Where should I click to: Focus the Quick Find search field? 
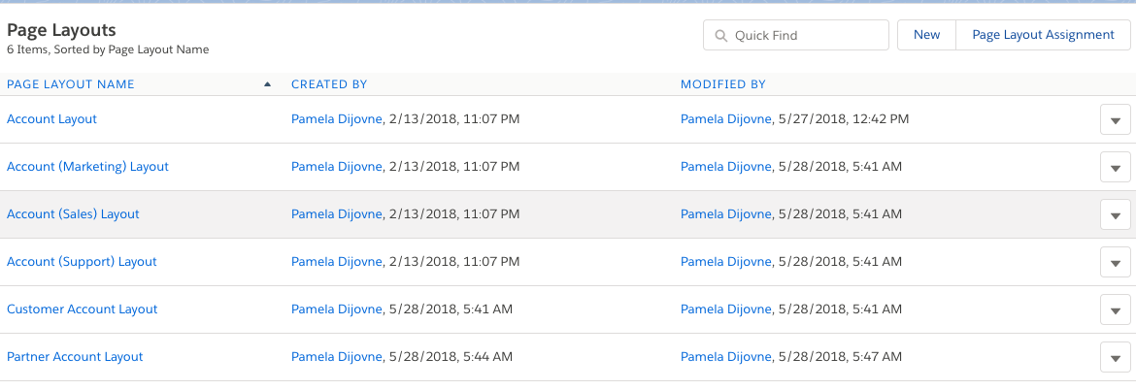pyautogui.click(x=806, y=35)
